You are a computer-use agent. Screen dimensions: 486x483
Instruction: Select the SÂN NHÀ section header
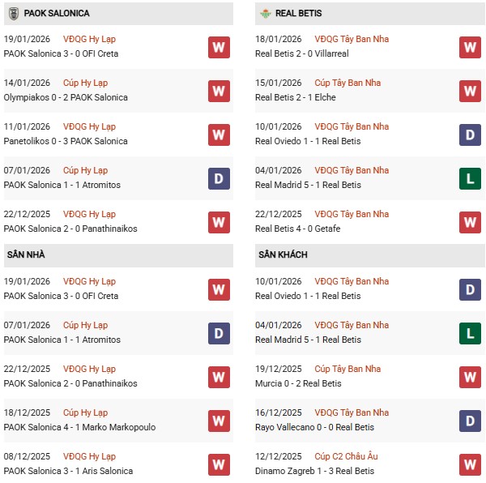[x=28, y=254]
